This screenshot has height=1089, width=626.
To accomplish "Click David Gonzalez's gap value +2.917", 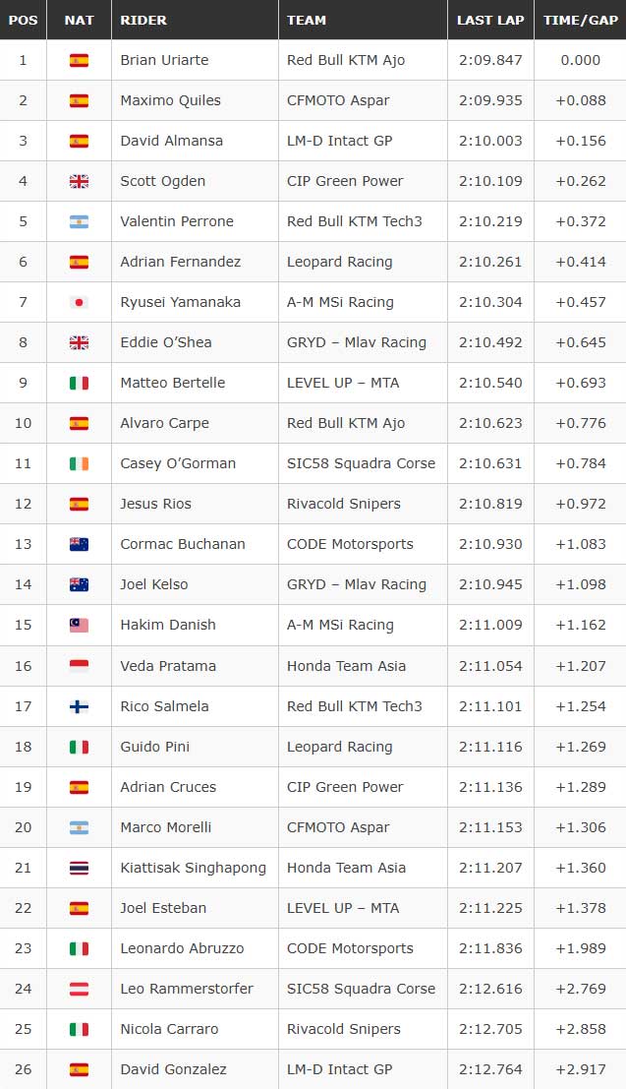I will point(580,1069).
